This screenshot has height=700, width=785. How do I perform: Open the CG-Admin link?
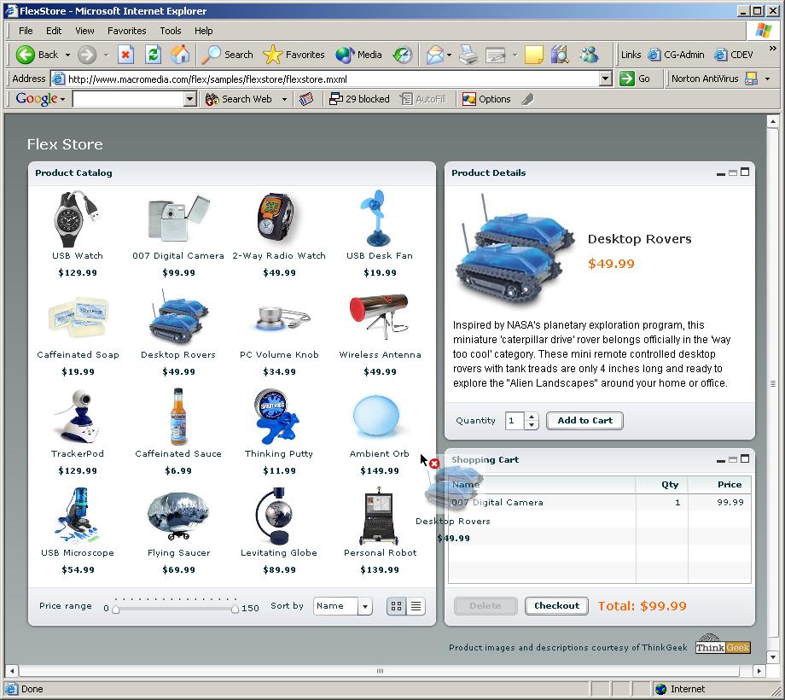(676, 55)
